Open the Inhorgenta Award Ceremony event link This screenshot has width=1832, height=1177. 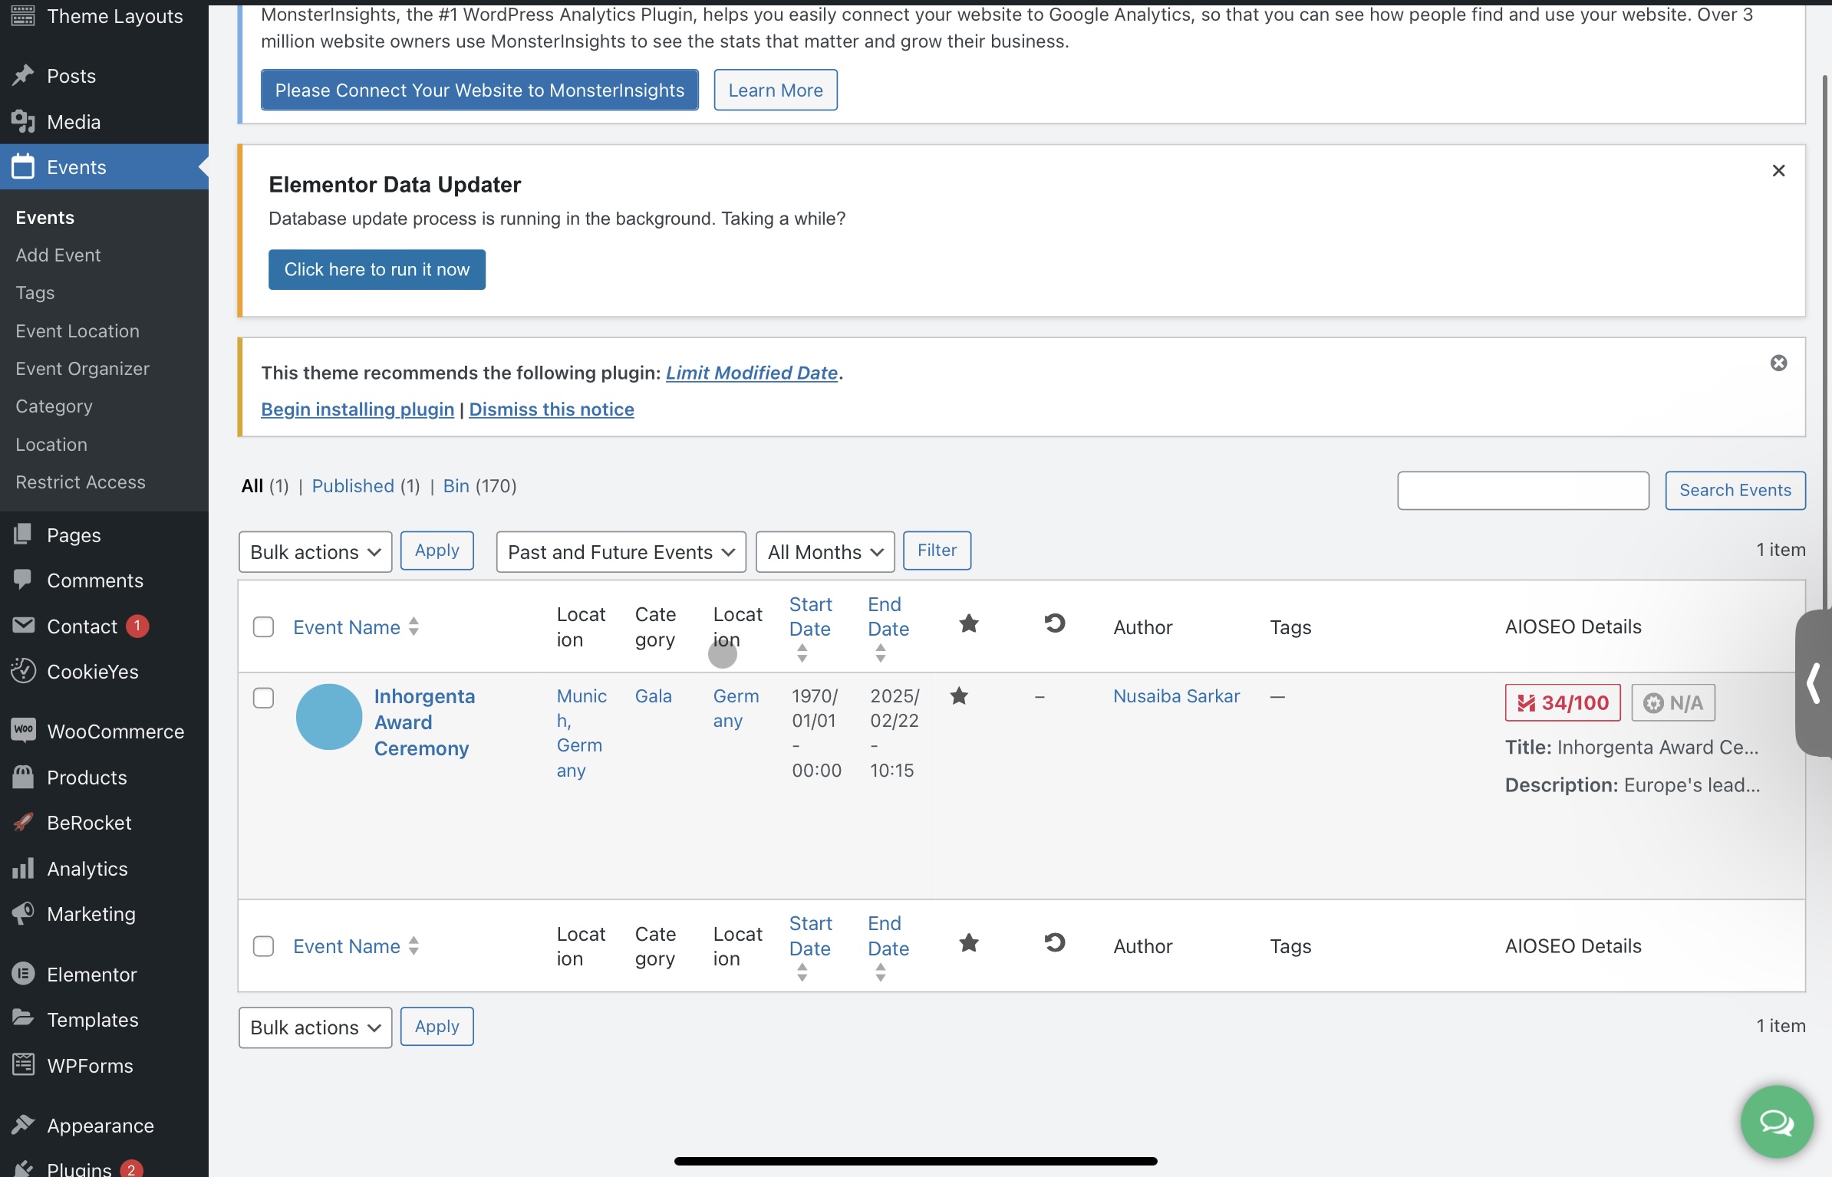click(424, 722)
